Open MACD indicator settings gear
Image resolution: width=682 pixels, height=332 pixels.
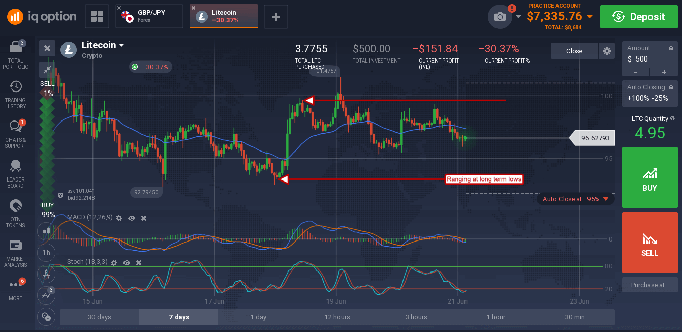click(x=119, y=218)
